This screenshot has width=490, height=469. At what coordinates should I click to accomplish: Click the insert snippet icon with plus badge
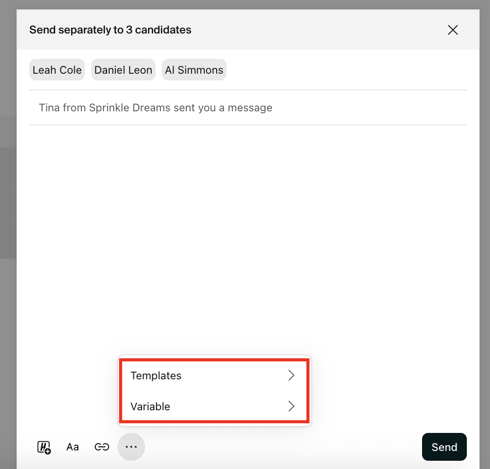[44, 447]
